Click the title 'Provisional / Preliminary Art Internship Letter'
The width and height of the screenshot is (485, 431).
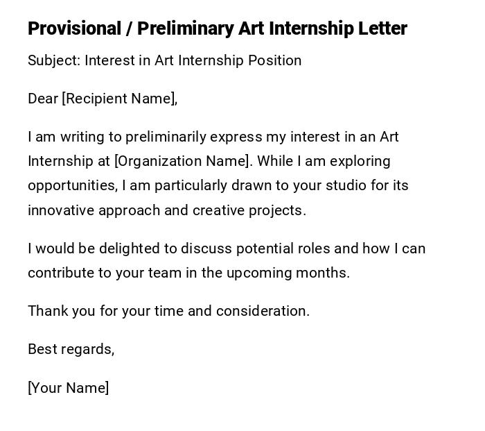(x=218, y=28)
